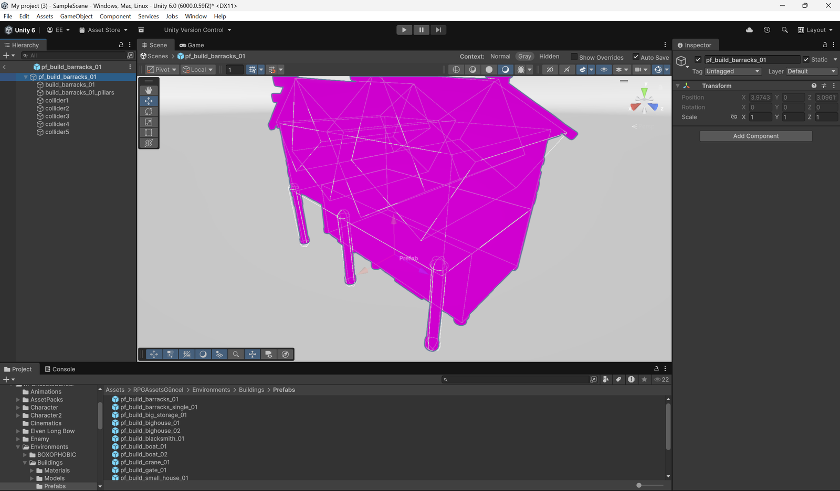Open the Tag dropdown showing Untagged

732,71
